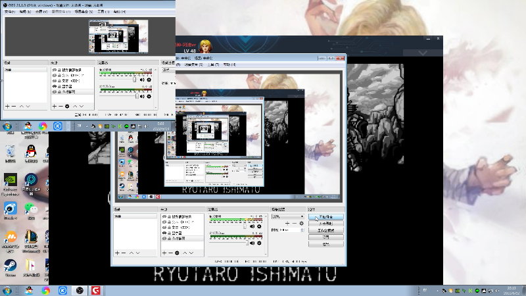The image size is (526, 296).
Task: Open Windows Start button on bottom taskbar
Action: tap(7, 290)
